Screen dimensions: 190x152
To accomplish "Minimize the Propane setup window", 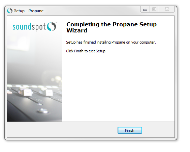I will tap(145, 9).
